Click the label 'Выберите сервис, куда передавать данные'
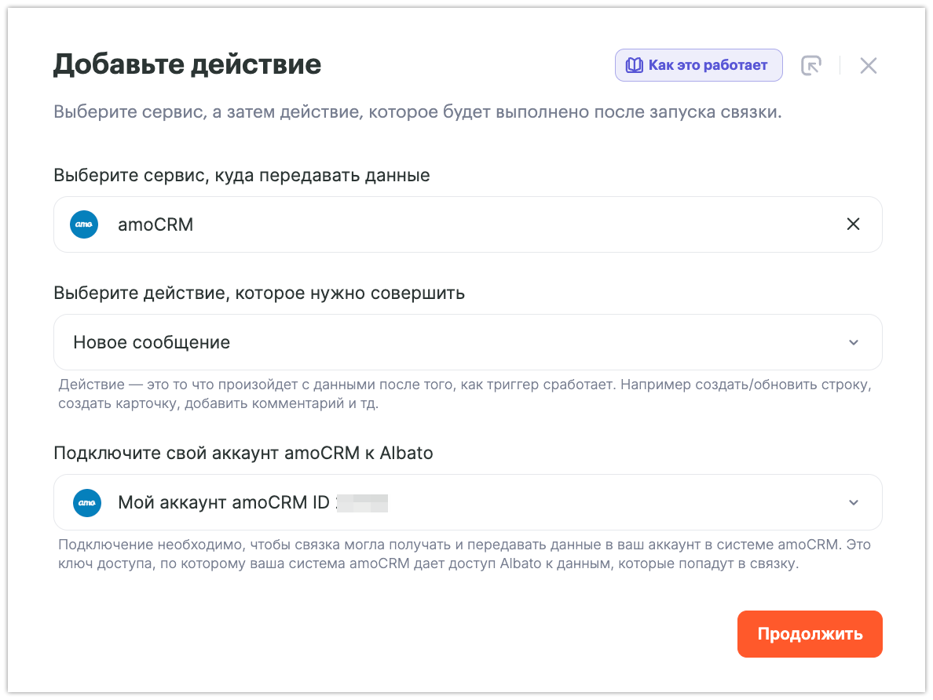The image size is (933, 700). [242, 175]
